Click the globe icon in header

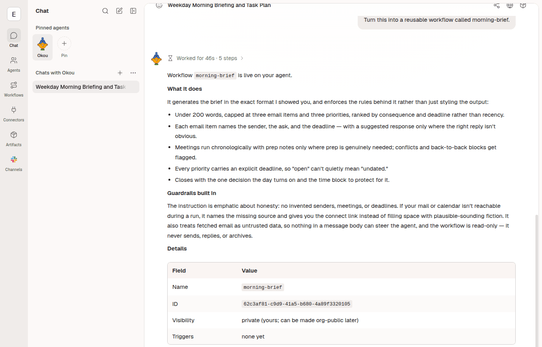click(510, 5)
